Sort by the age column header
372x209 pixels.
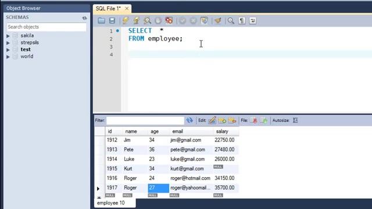159,131
